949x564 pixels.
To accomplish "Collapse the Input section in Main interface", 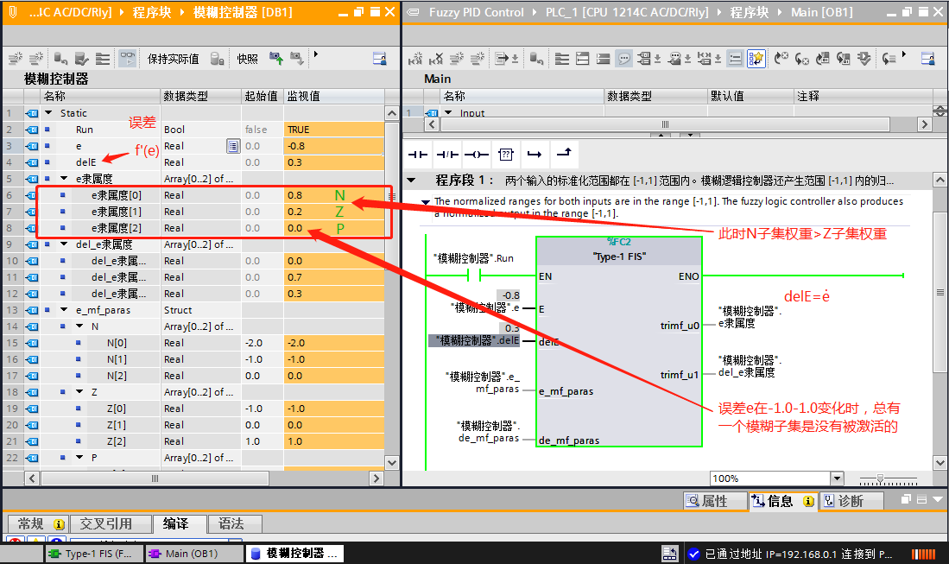I will pyautogui.click(x=448, y=113).
